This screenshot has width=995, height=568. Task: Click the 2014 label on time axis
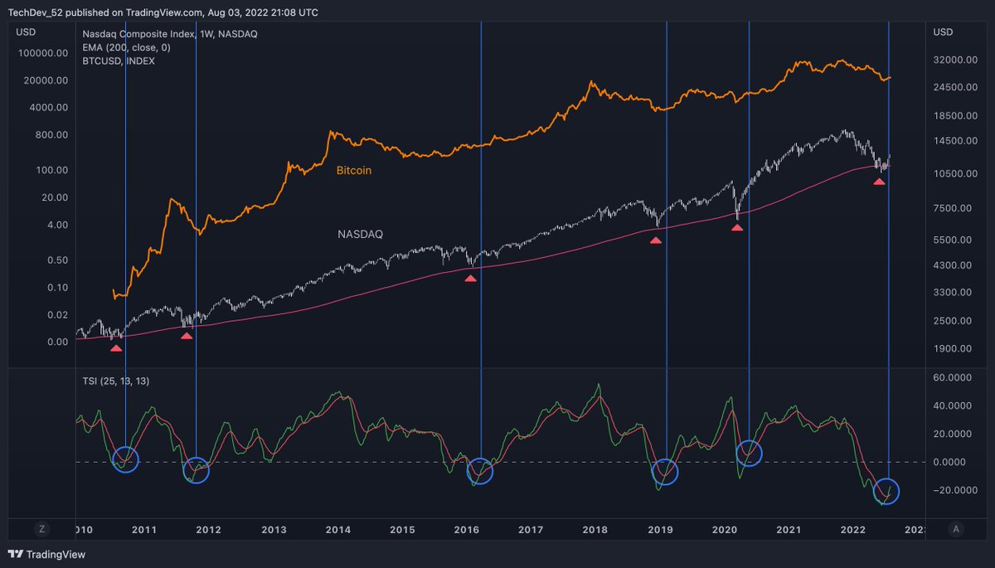tap(337, 529)
